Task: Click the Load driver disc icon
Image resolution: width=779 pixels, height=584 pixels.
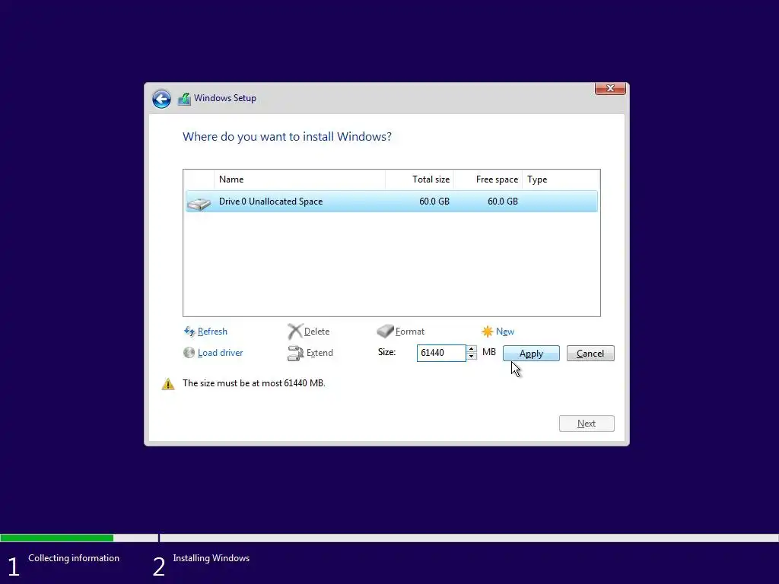Action: [189, 353]
